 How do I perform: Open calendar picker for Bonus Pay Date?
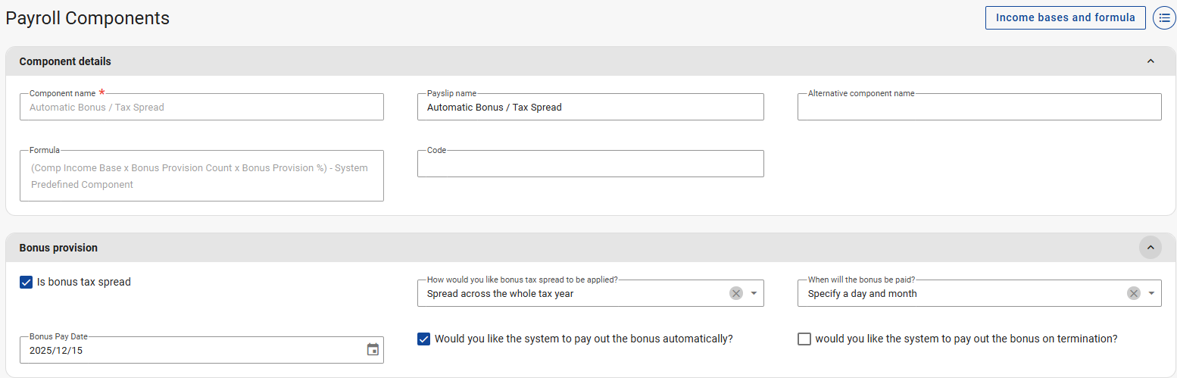click(373, 350)
